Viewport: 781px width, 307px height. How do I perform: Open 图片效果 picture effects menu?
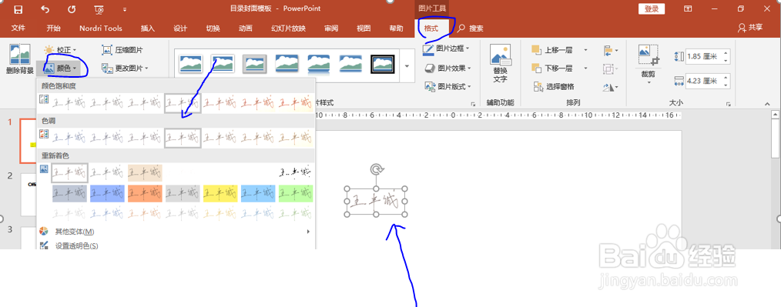pyautogui.click(x=447, y=68)
